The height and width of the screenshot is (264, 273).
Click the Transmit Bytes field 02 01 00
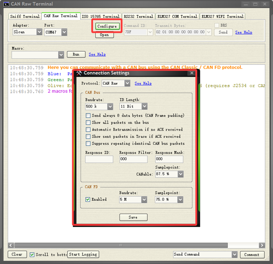(181, 32)
